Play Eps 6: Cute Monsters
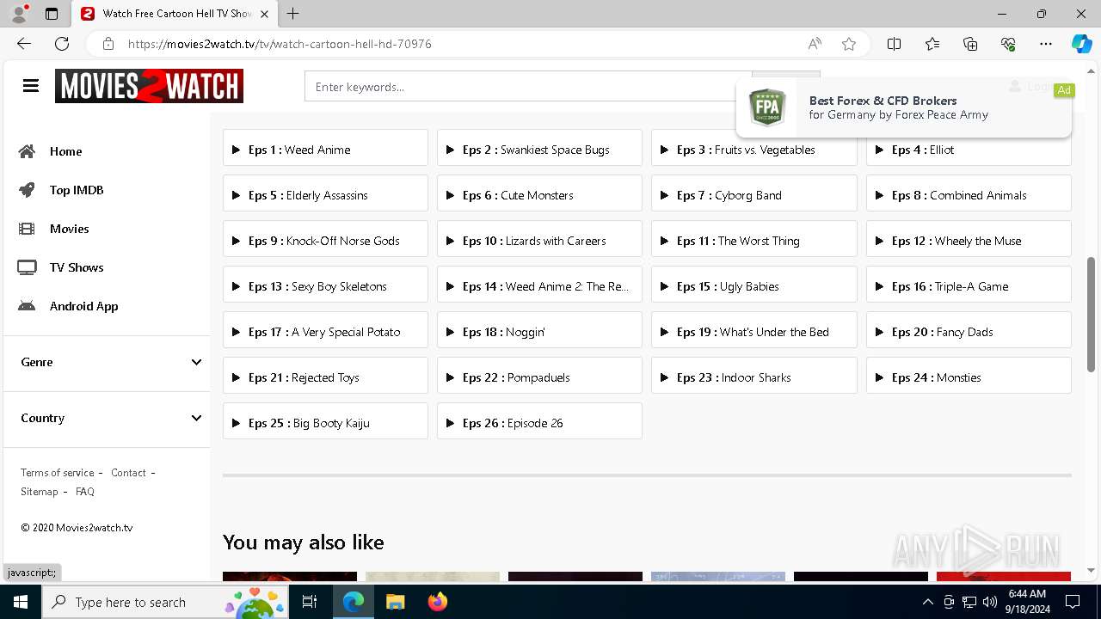This screenshot has height=619, width=1101. pos(539,195)
